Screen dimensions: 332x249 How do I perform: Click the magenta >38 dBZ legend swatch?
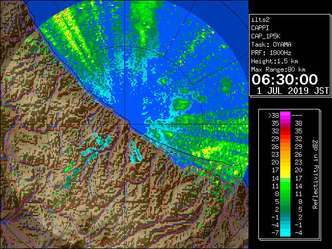click(285, 116)
